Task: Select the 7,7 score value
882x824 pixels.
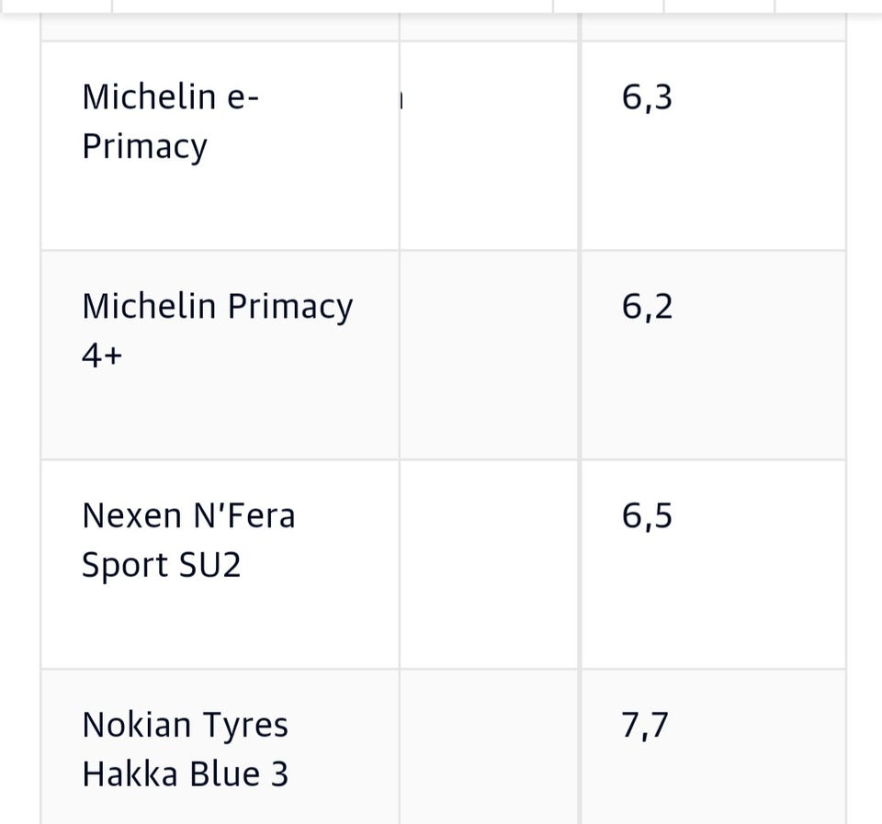Action: coord(645,725)
